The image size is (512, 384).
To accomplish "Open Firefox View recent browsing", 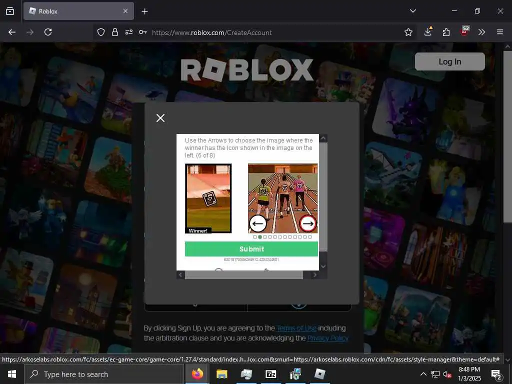I will 10,11.
